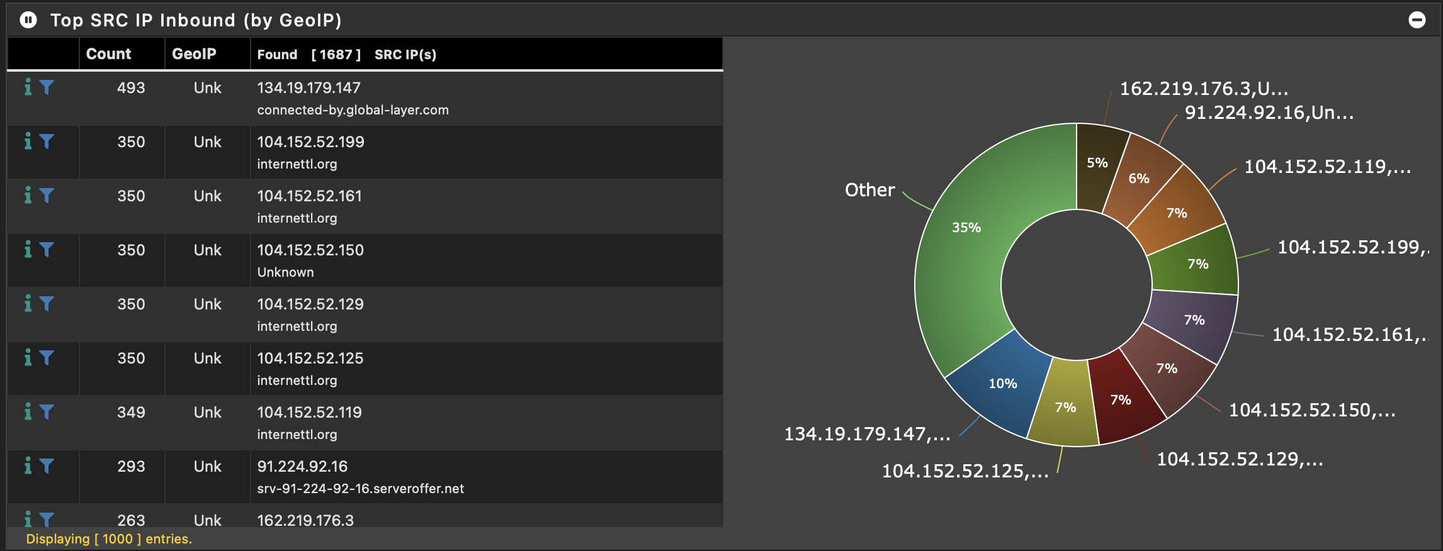Filter on 104.152.52.199 with funnel icon
Viewport: 1443px width, 551px height.
click(x=47, y=142)
